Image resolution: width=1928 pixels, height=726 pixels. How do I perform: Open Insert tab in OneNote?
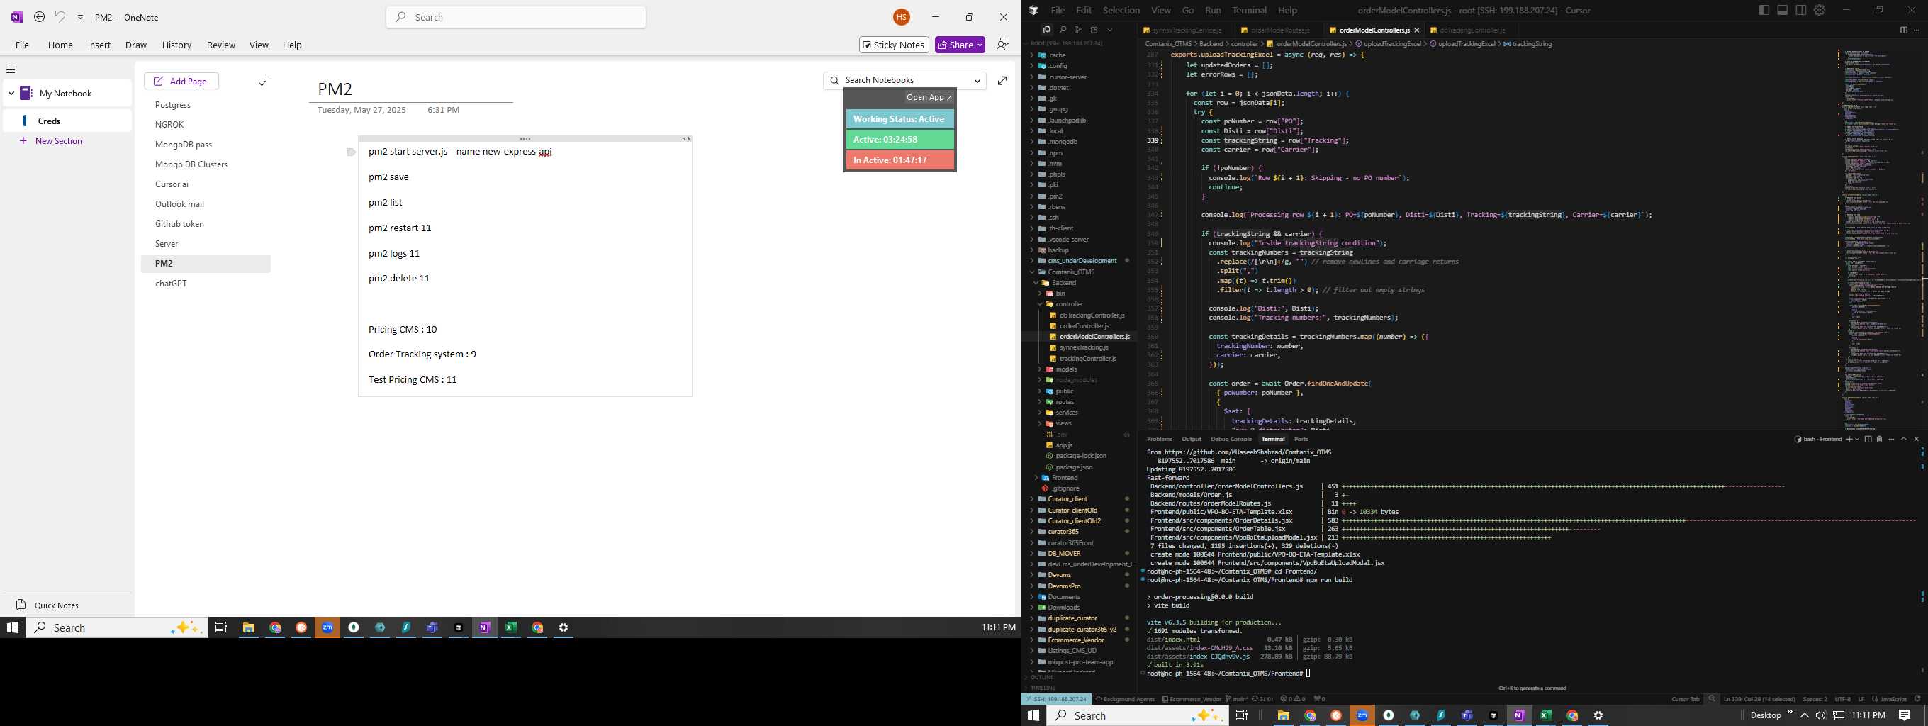click(x=99, y=45)
